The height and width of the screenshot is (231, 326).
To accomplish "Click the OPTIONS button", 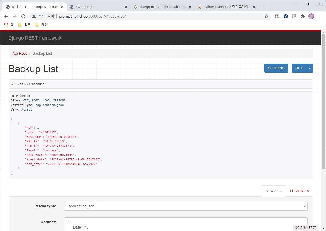I will (276, 68).
